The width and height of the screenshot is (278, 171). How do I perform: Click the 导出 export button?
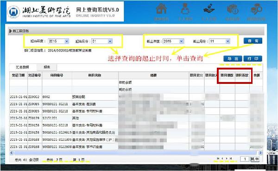click(233, 59)
